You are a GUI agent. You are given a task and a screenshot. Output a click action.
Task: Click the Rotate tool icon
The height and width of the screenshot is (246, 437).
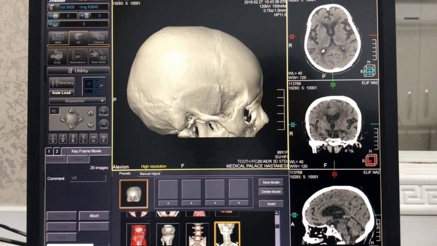(x=103, y=111)
